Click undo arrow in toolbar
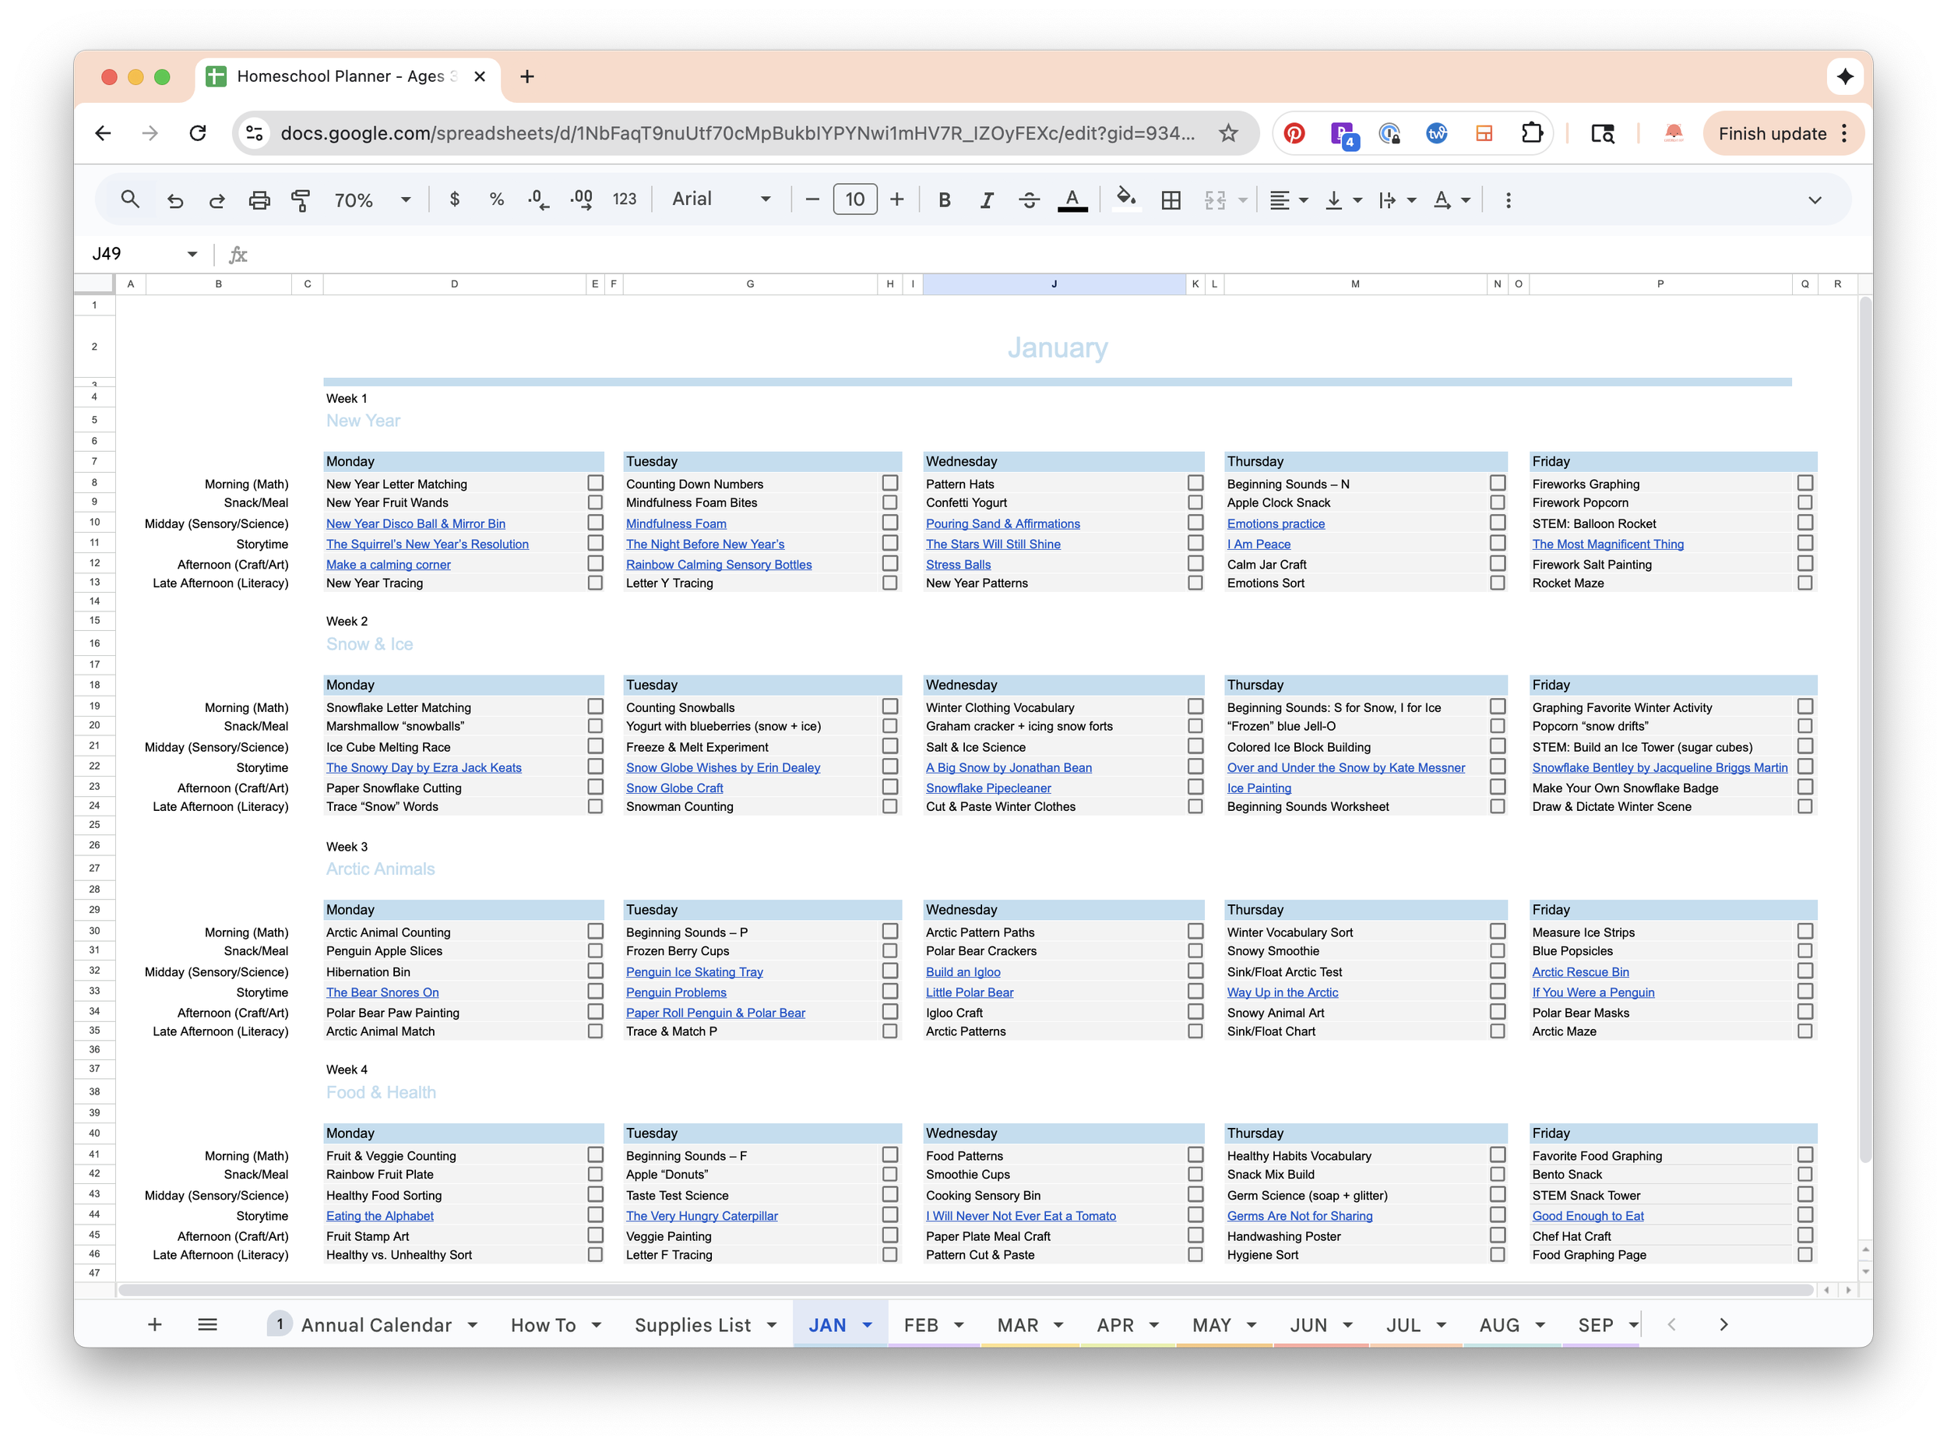The image size is (1947, 1445). [175, 200]
